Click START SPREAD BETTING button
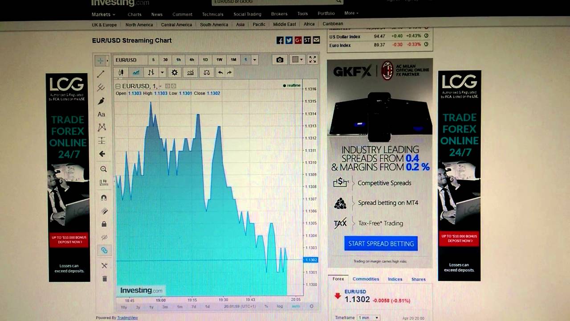Viewport: 570px width, 321px height. click(381, 243)
